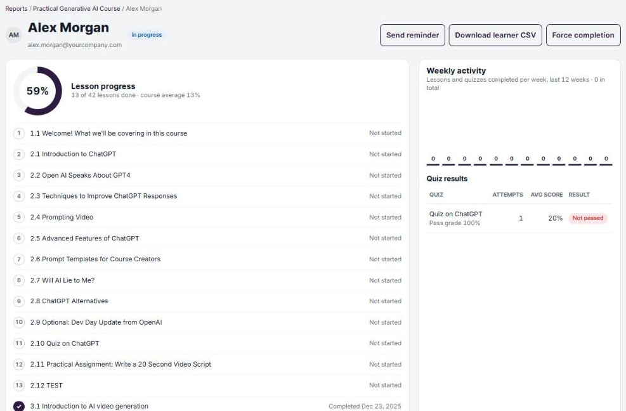Viewport: 626px width, 411px height.
Task: Click the step number 8 circle
Action: (19, 280)
